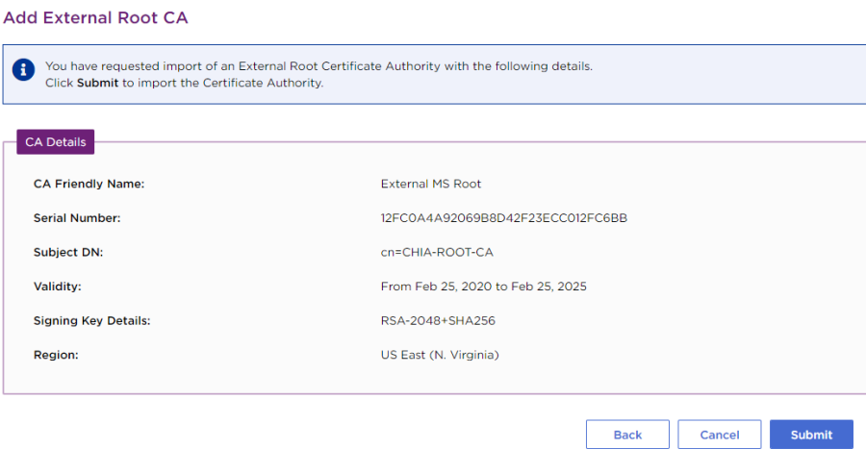Select the CA Details section tab
866x474 pixels.
click(x=55, y=142)
